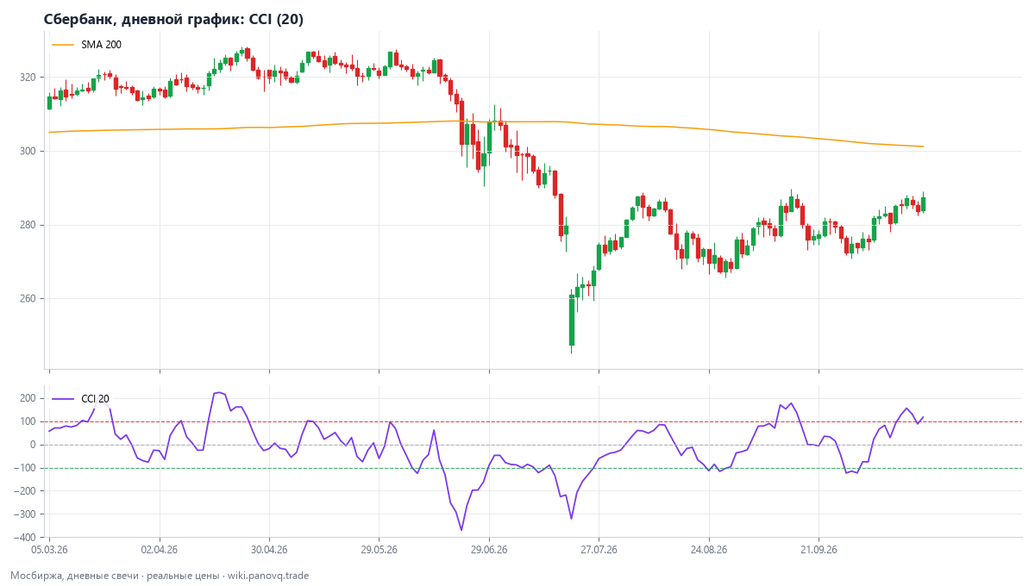
Task: Click the 21.09.26 date axis label
Action: click(819, 549)
